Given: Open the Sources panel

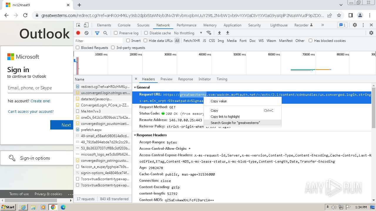Looking at the screenshot, I should (143, 25).
